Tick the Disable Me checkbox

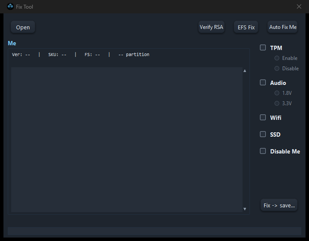pos(263,151)
